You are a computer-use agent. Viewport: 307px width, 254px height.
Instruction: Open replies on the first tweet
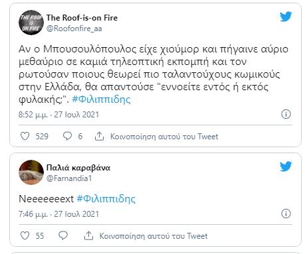67,136
